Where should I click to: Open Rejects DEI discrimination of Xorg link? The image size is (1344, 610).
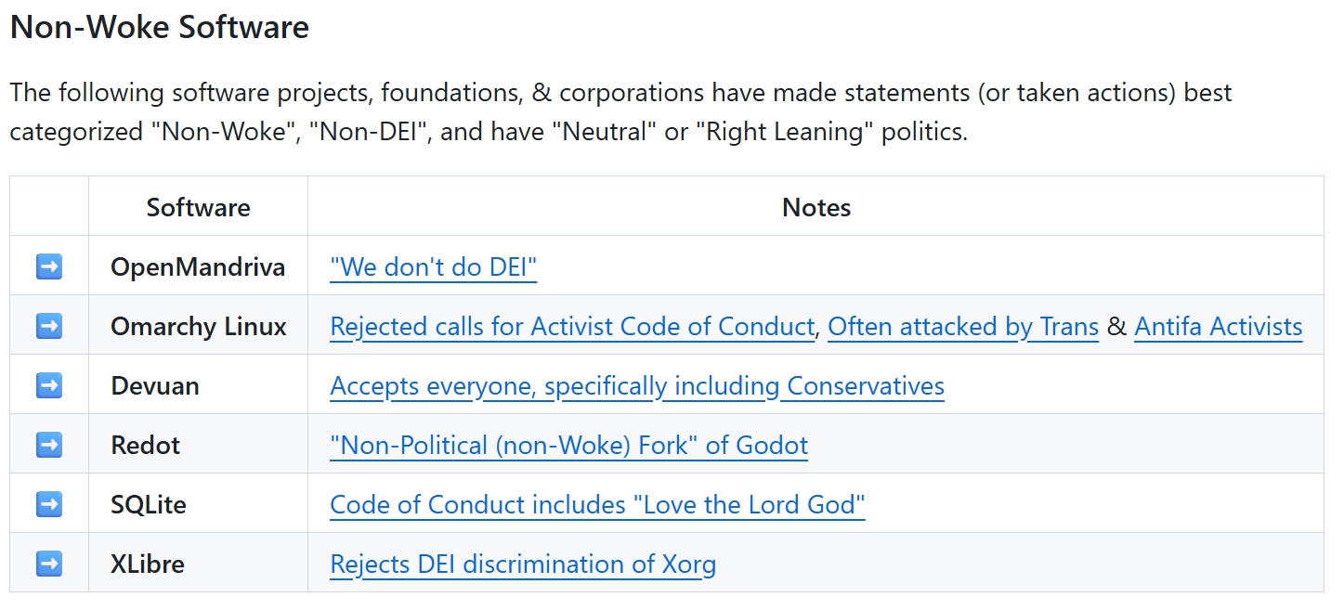coord(523,565)
